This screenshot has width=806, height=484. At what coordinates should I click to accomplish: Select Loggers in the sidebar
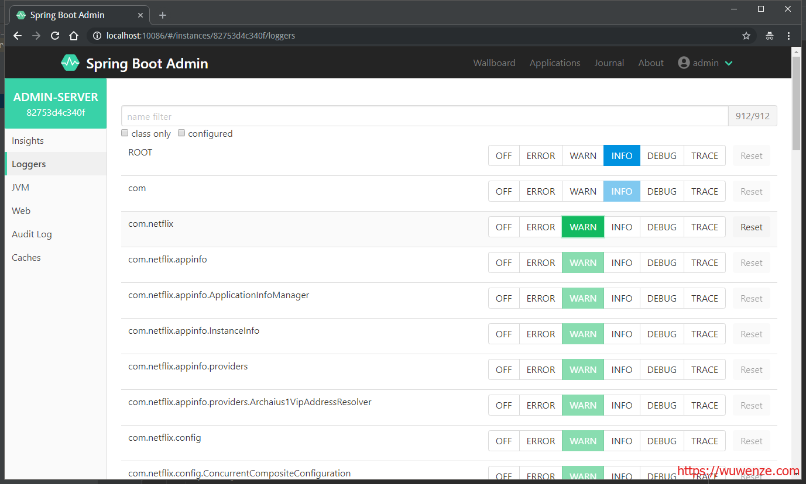point(56,164)
